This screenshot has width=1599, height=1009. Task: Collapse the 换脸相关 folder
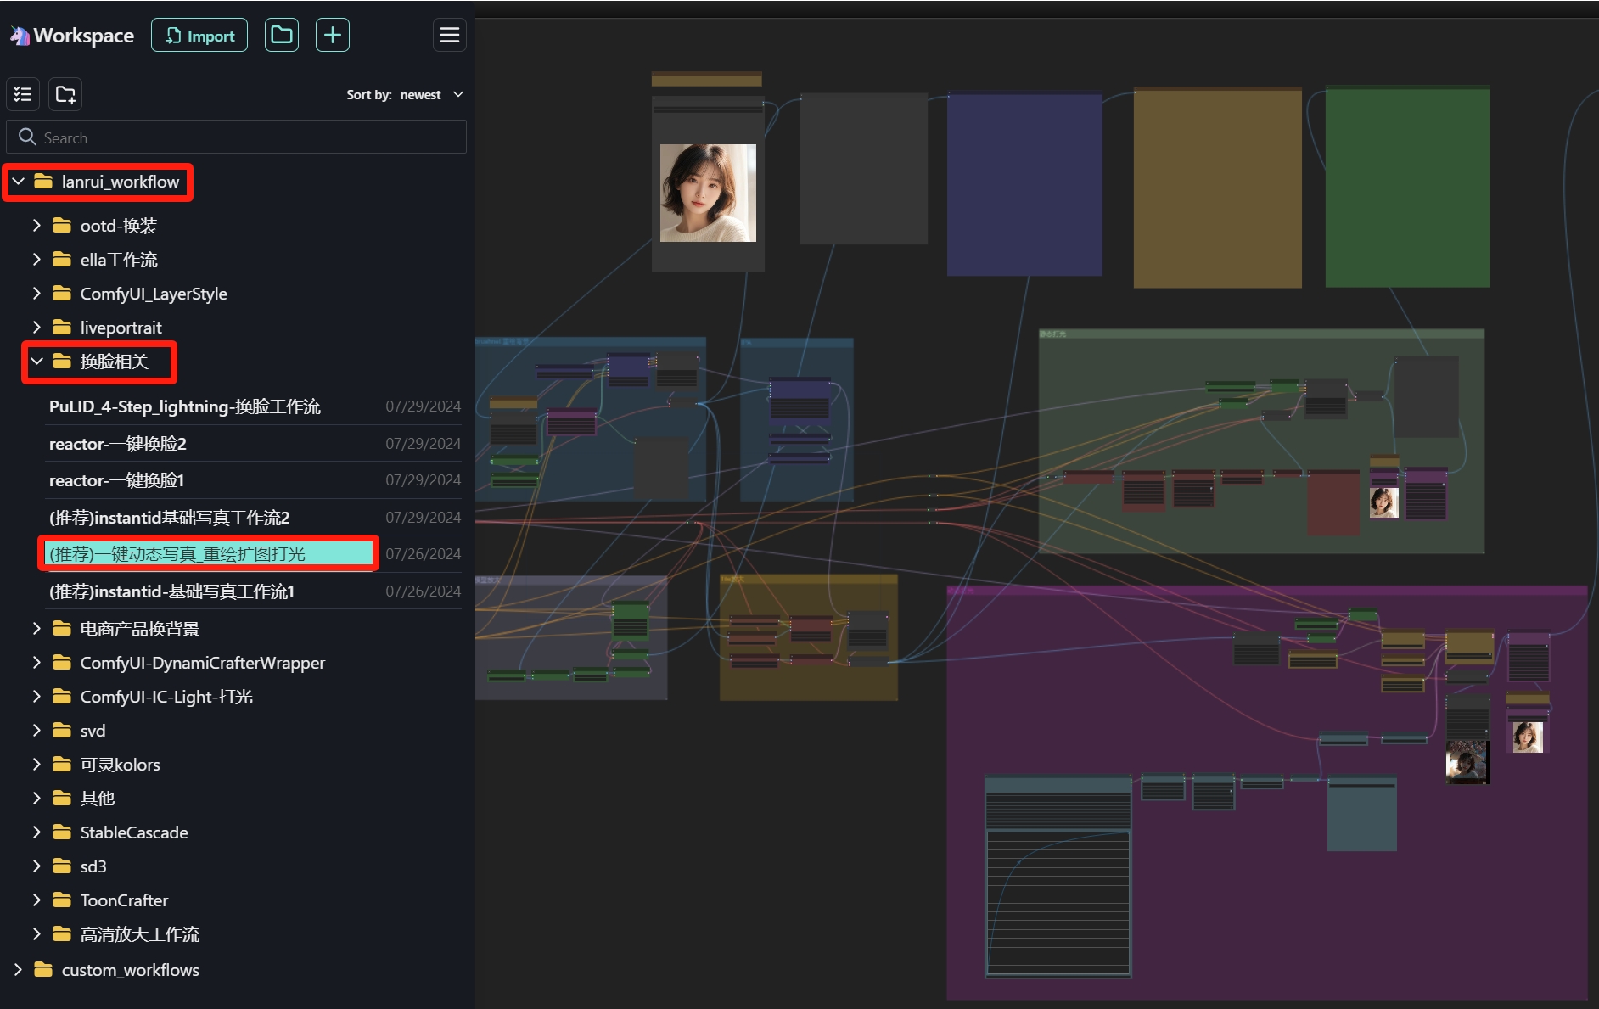coord(36,362)
